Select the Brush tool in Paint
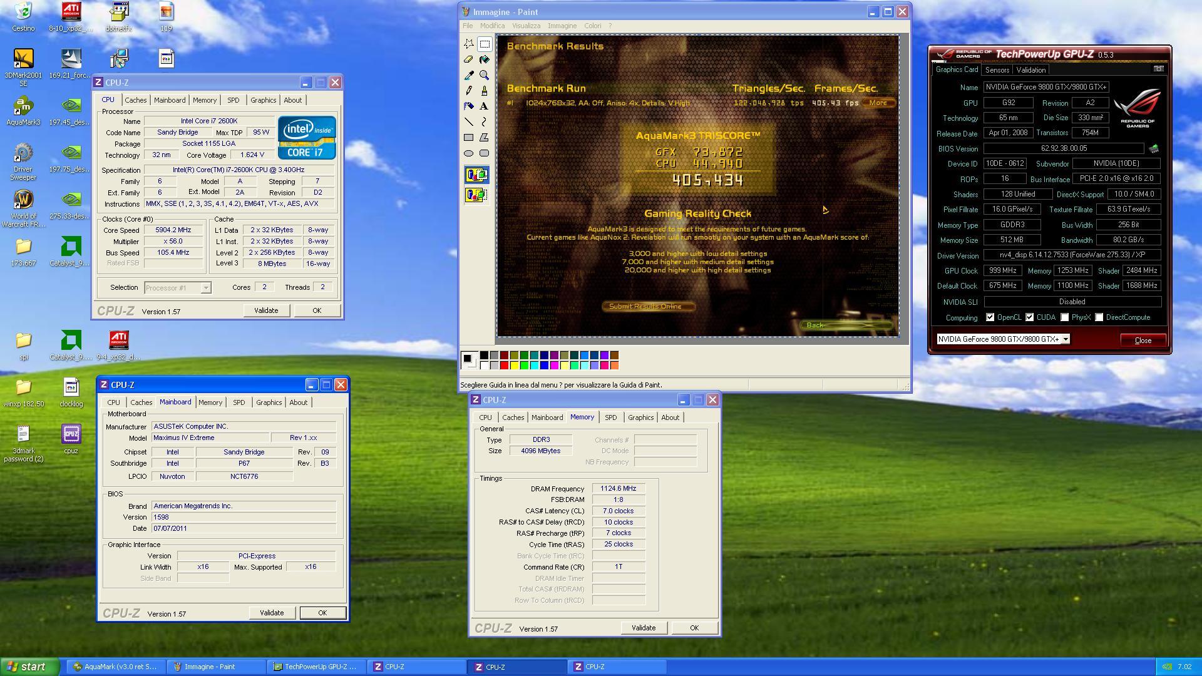The width and height of the screenshot is (1202, 676). click(485, 91)
